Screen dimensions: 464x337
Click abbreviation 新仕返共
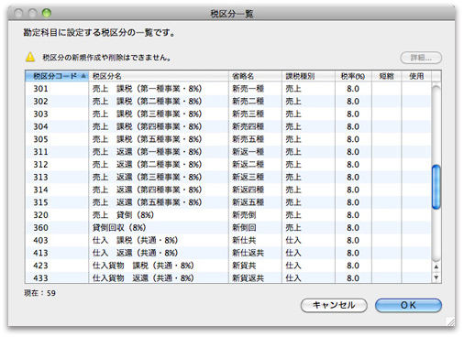pyautogui.click(x=248, y=253)
